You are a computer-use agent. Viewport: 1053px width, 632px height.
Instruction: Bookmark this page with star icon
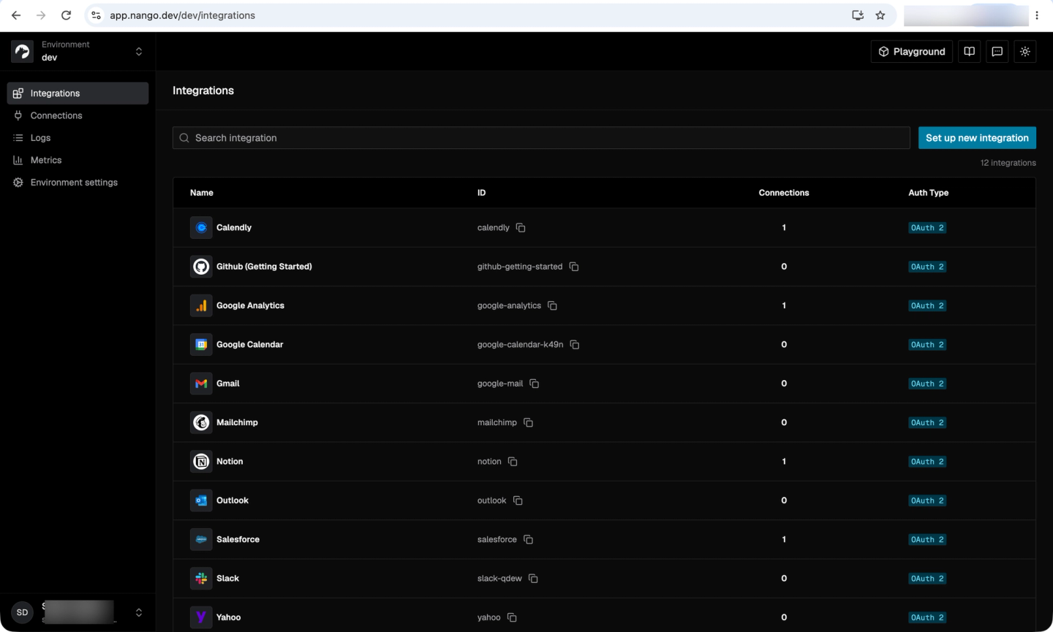[880, 15]
